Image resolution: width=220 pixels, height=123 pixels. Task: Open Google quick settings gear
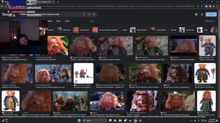196,14
